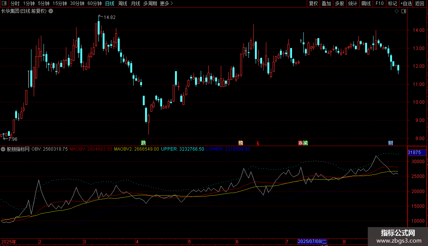Select the 分时 intraday view

(15, 3)
